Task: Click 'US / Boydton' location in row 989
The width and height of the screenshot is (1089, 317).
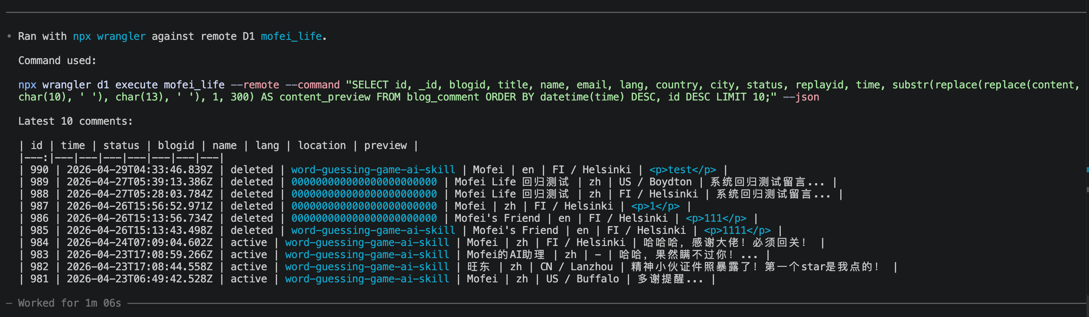Action: [x=655, y=182]
